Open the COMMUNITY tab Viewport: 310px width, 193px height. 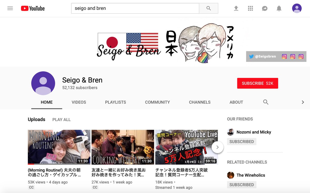point(157,102)
